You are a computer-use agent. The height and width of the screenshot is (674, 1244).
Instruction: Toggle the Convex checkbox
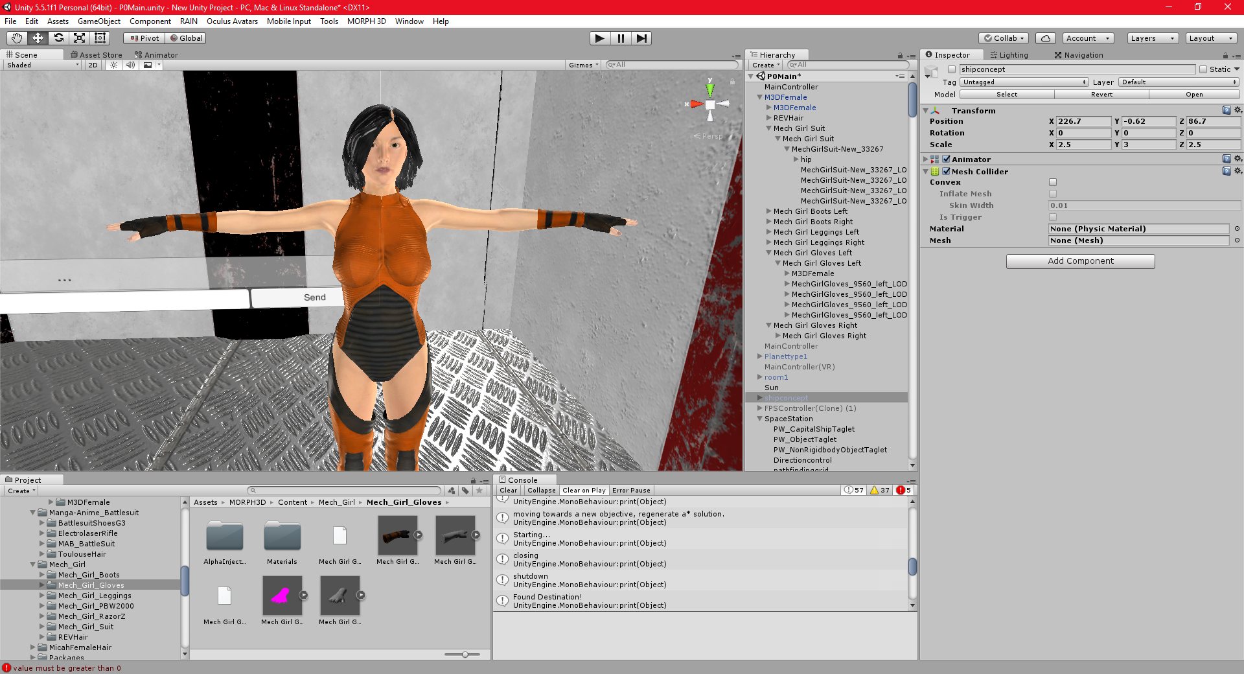pyautogui.click(x=1053, y=182)
